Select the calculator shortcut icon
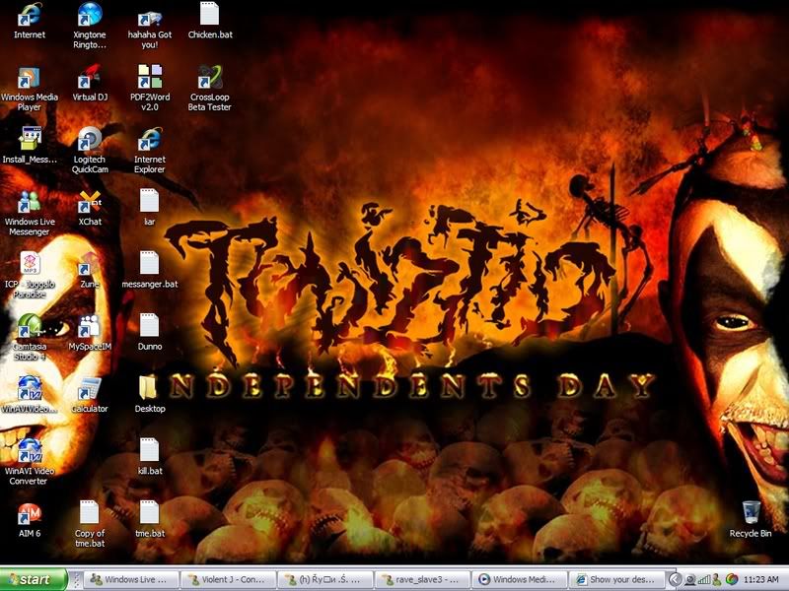This screenshot has width=789, height=591. tap(90, 389)
